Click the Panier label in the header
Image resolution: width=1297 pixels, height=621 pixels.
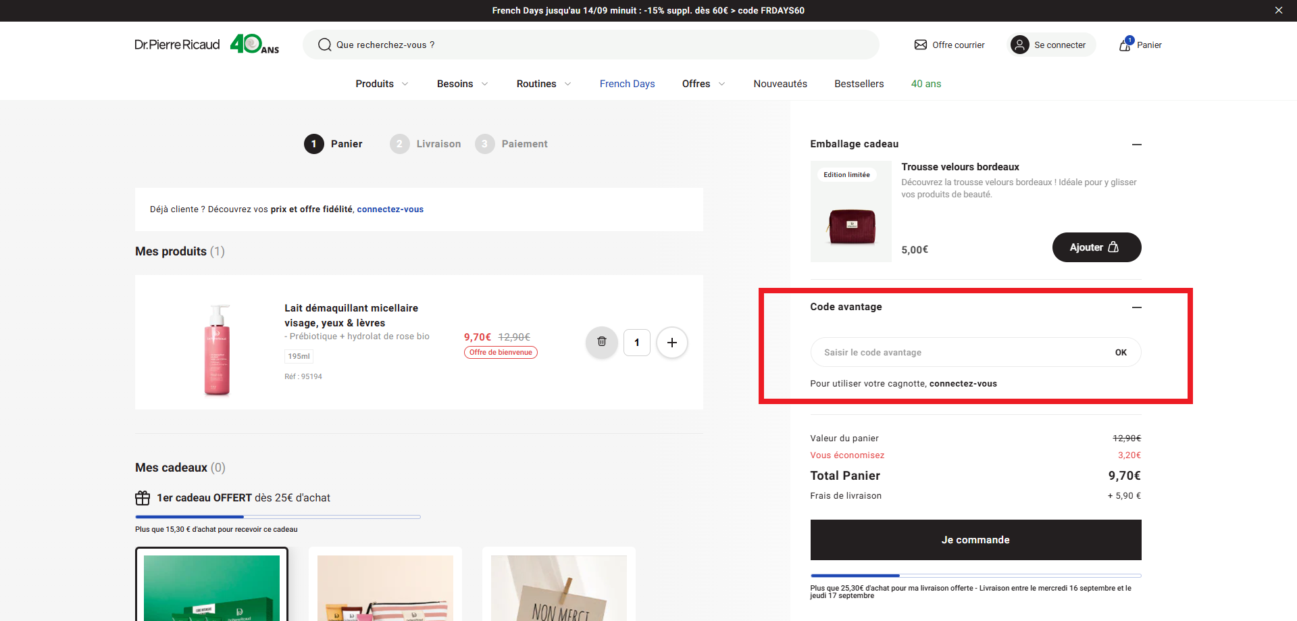point(1149,45)
